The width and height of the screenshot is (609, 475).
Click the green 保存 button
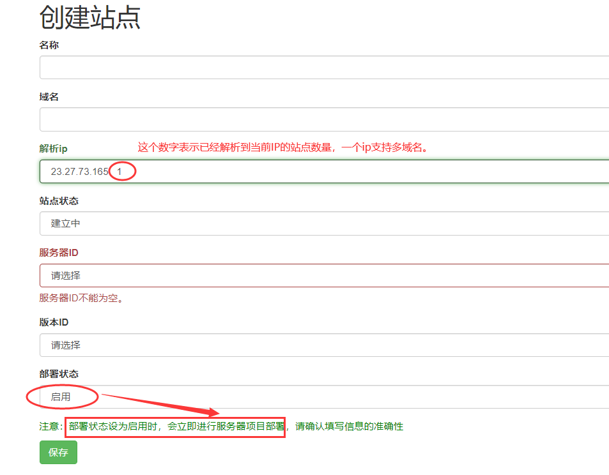click(58, 452)
